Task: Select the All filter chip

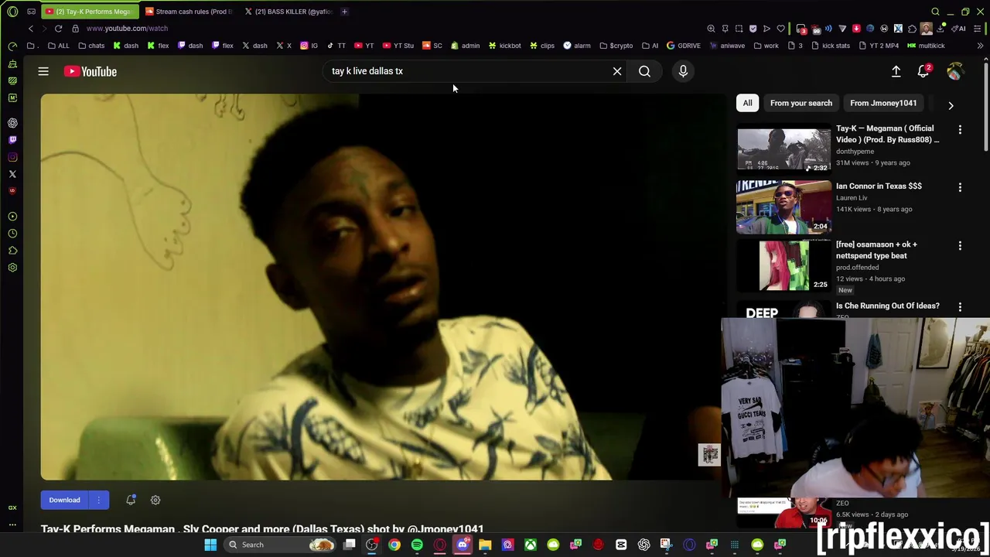Action: tap(747, 103)
